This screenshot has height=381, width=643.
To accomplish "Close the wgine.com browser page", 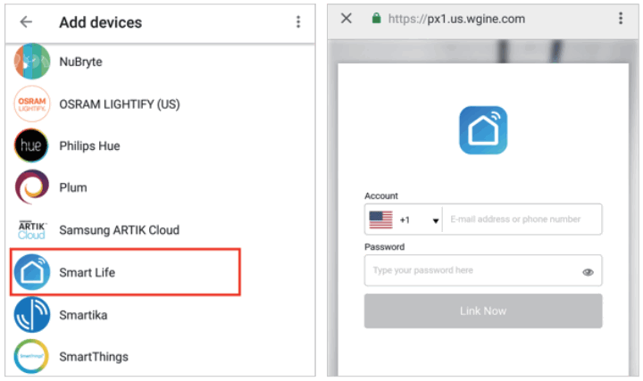I will click(347, 18).
